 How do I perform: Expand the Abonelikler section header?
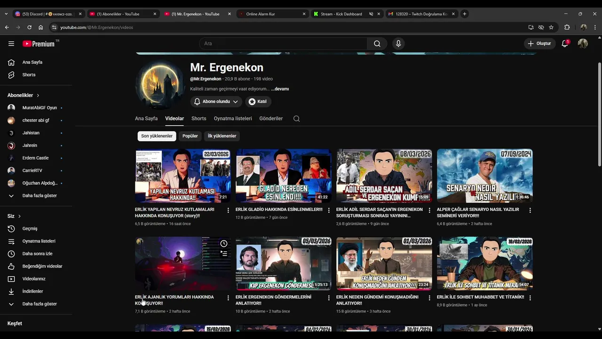click(24, 95)
